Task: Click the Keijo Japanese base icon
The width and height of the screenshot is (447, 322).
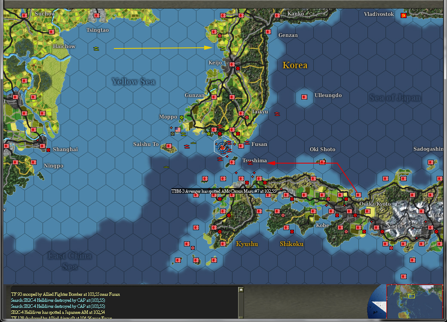Action: click(232, 64)
